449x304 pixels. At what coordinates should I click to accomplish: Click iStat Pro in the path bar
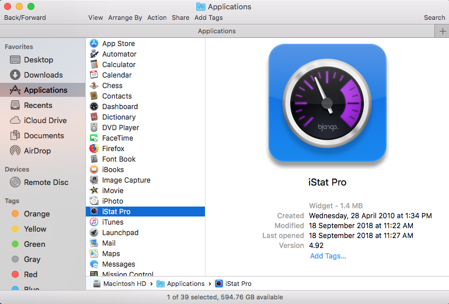233,284
